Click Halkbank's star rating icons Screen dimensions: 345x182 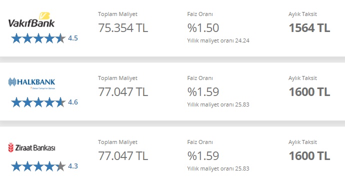(38, 102)
